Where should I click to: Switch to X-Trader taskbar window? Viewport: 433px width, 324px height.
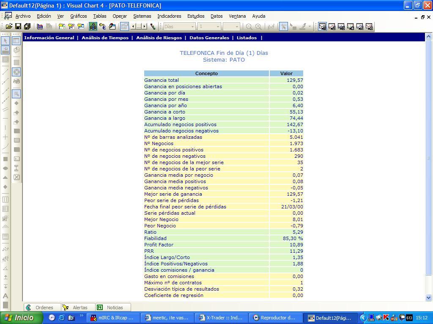point(221,318)
